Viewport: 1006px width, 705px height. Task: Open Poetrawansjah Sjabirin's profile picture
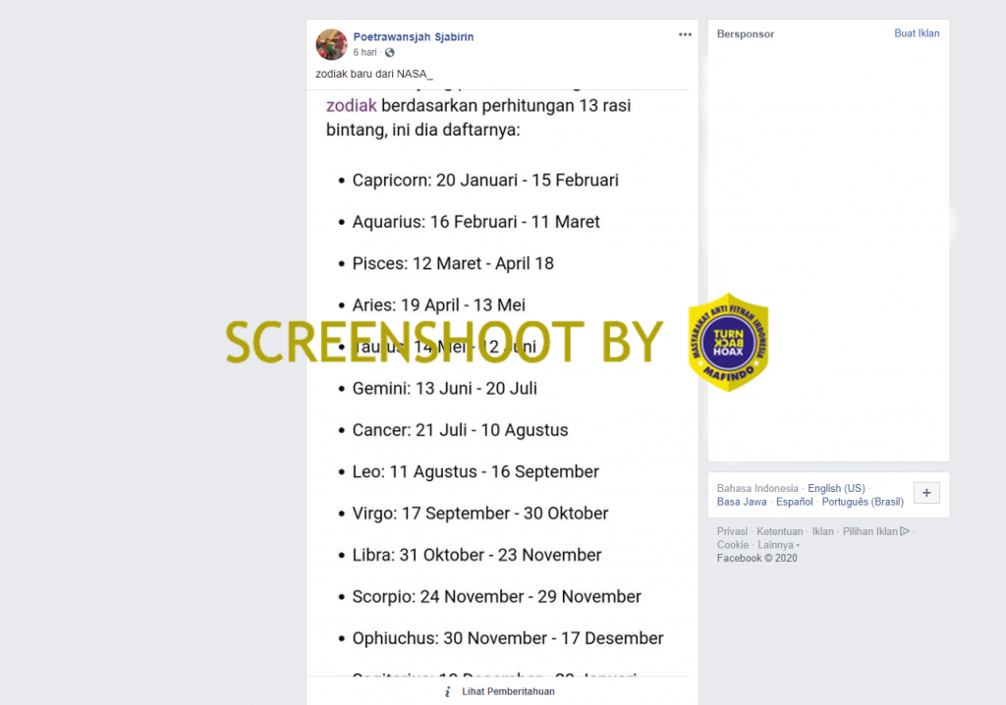(x=331, y=44)
